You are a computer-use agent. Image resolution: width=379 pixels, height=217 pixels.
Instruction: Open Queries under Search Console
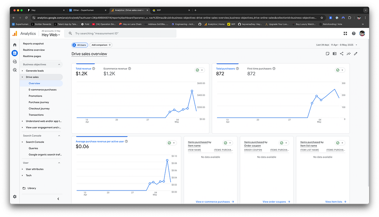tap(33, 148)
